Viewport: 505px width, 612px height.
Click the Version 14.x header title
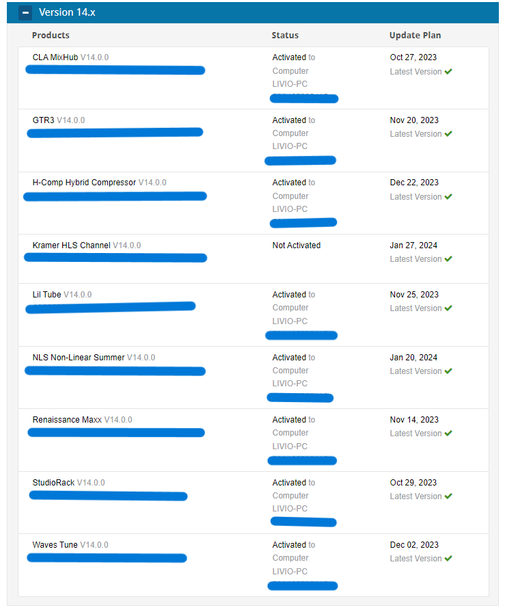(x=67, y=12)
